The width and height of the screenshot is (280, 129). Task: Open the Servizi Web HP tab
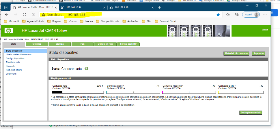(128, 44)
